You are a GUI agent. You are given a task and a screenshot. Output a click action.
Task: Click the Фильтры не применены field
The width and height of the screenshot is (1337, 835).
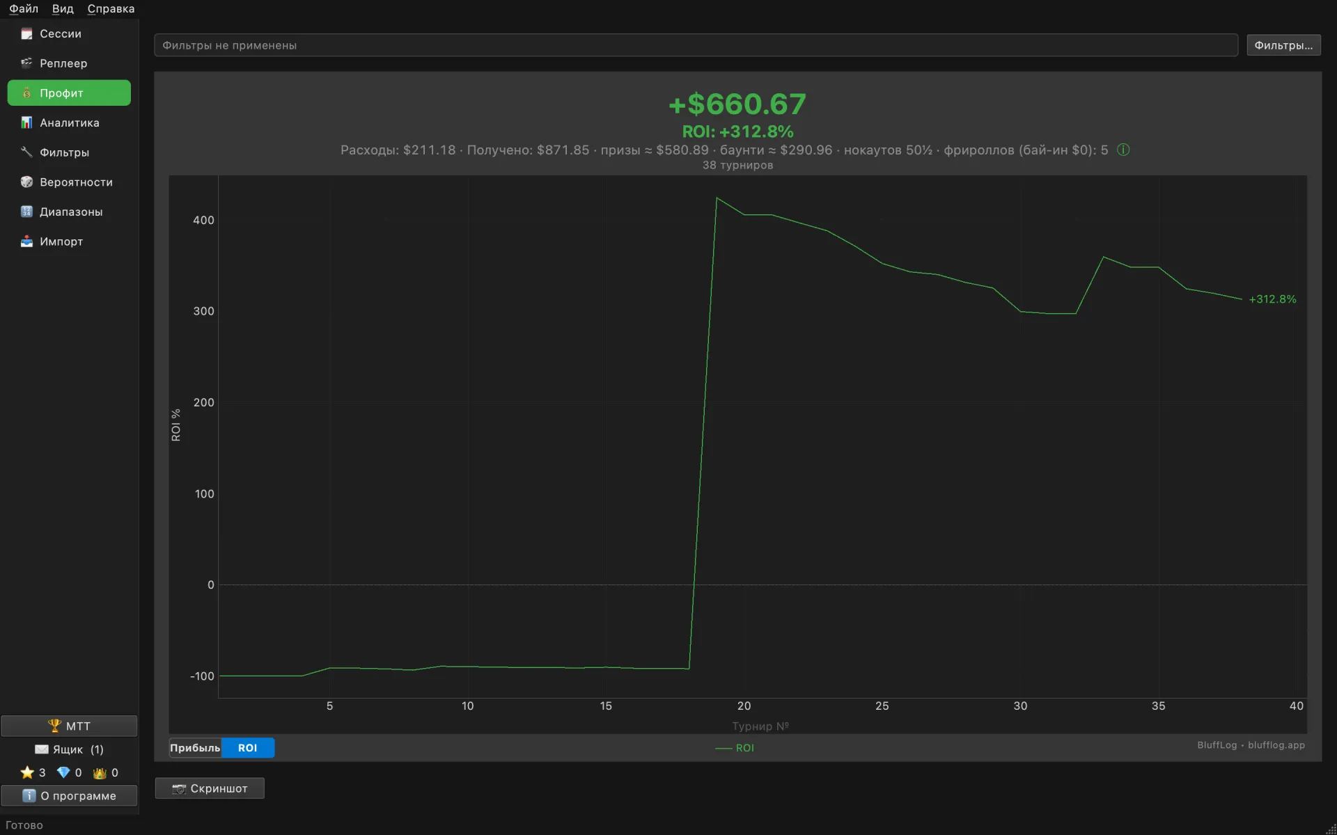coord(696,45)
